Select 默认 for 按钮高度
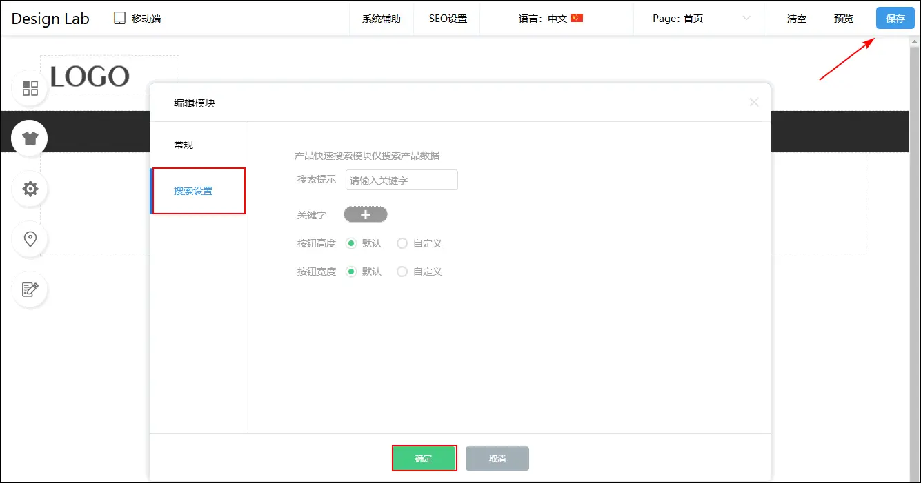The width and height of the screenshot is (921, 483). (351, 243)
